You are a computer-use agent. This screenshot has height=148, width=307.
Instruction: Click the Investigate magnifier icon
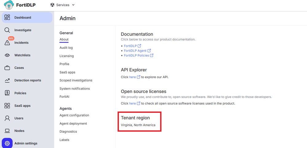(7, 30)
